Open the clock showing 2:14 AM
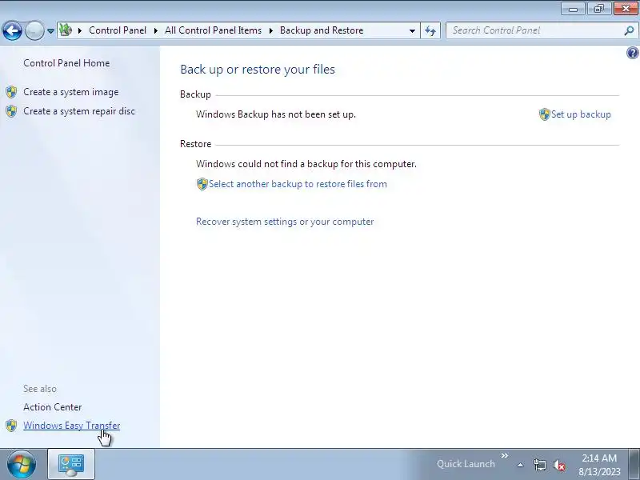This screenshot has width=640, height=480. (599, 465)
